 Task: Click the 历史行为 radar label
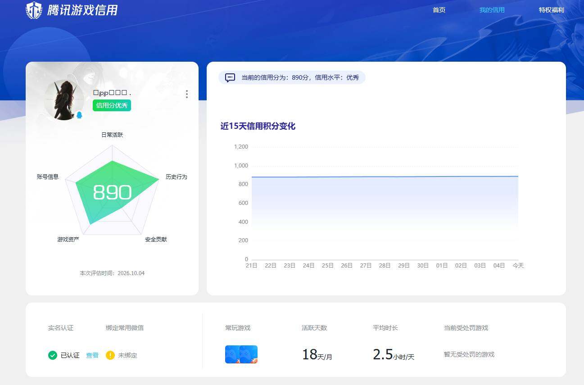(177, 177)
